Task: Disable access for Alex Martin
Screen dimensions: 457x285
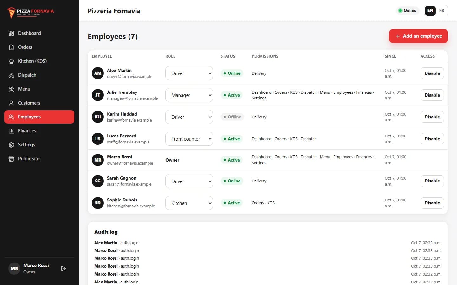Action: (x=432, y=73)
